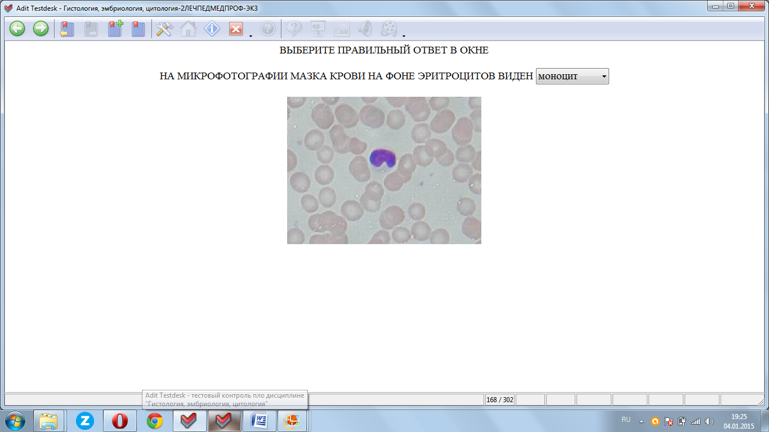Open Microsoft Word from the taskbar
Image resolution: width=769 pixels, height=432 pixels.
pos(260,421)
